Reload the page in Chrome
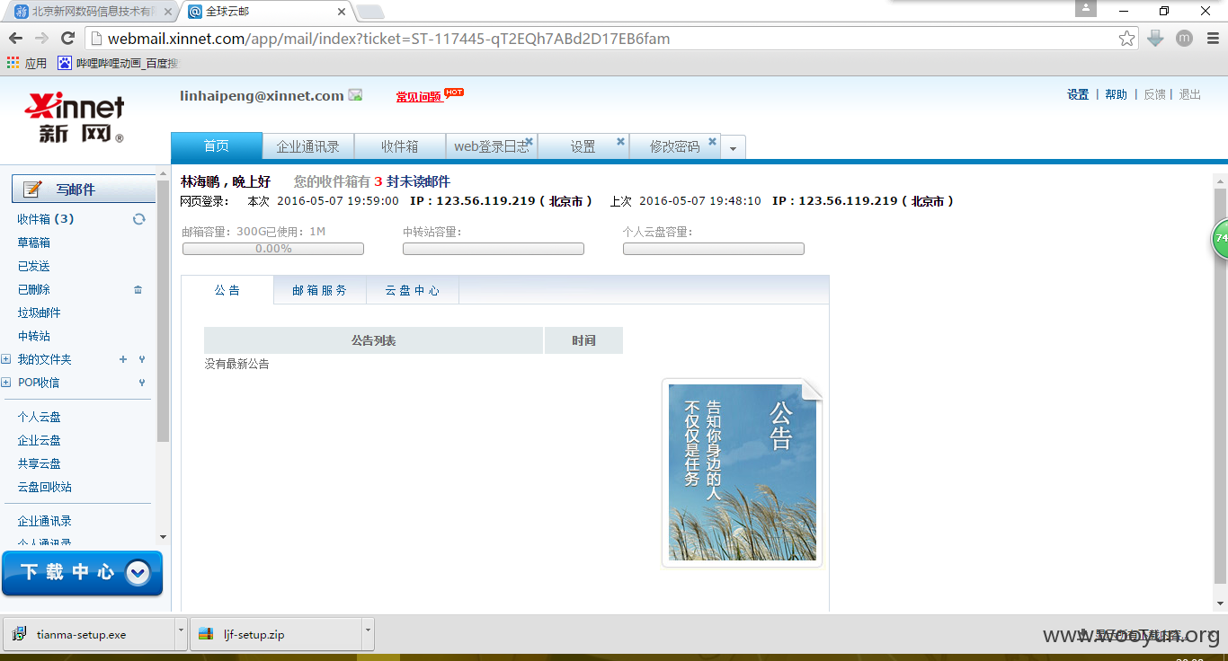This screenshot has height=661, width=1228. [67, 38]
